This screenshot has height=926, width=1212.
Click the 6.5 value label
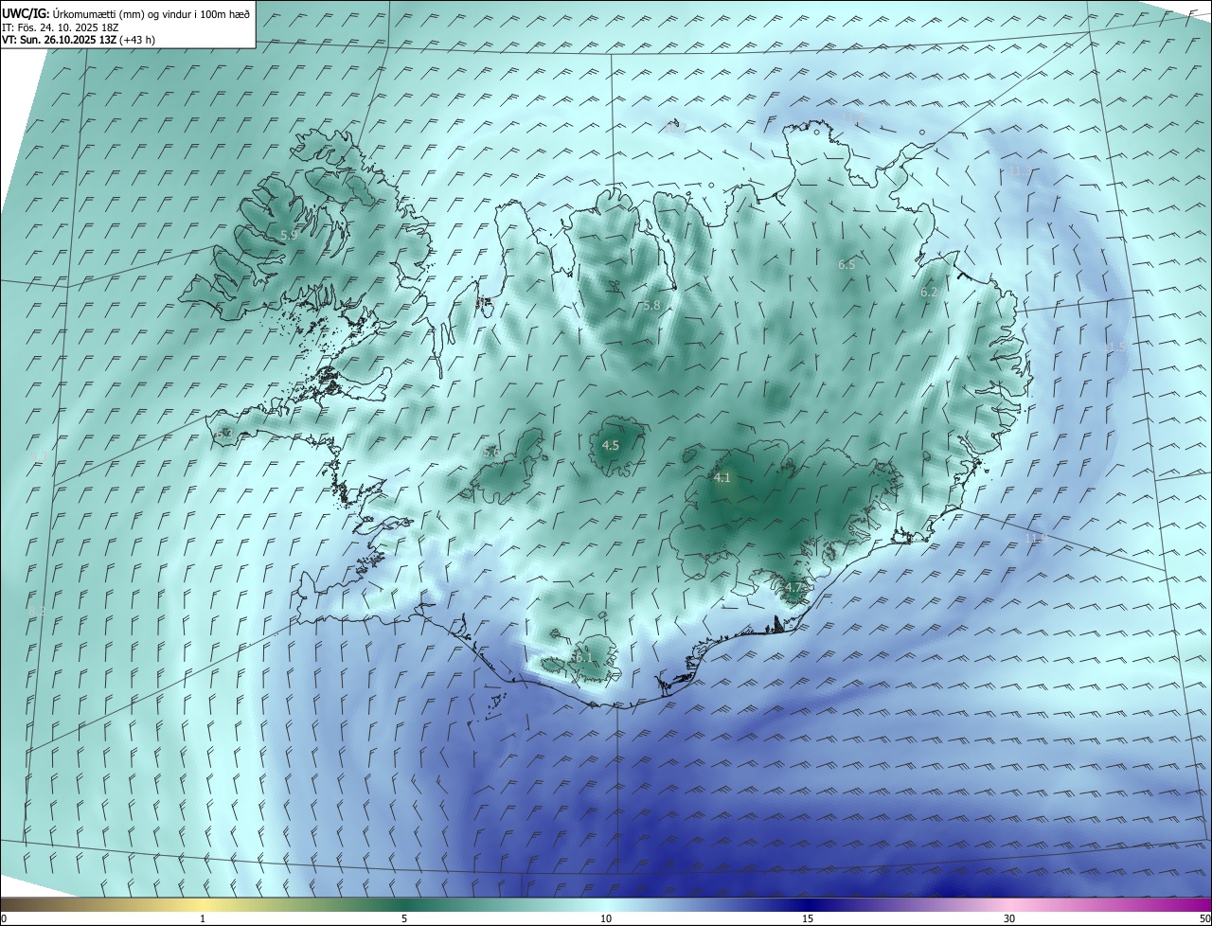847,265
